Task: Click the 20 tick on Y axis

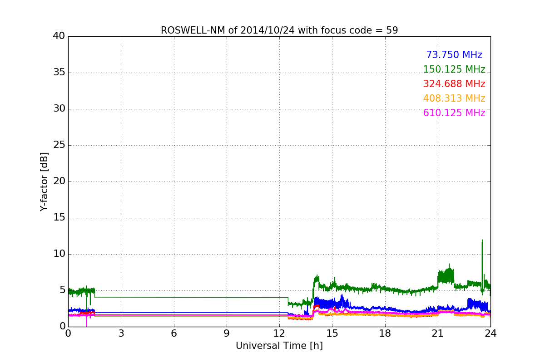Action: point(59,181)
